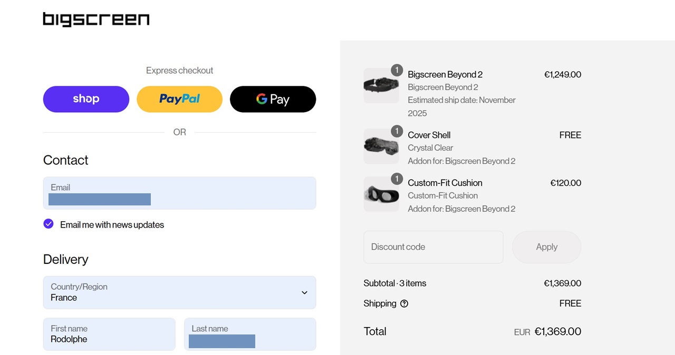The image size is (675, 355).
Task: Click the Bigscreen logo
Action: pos(96,19)
